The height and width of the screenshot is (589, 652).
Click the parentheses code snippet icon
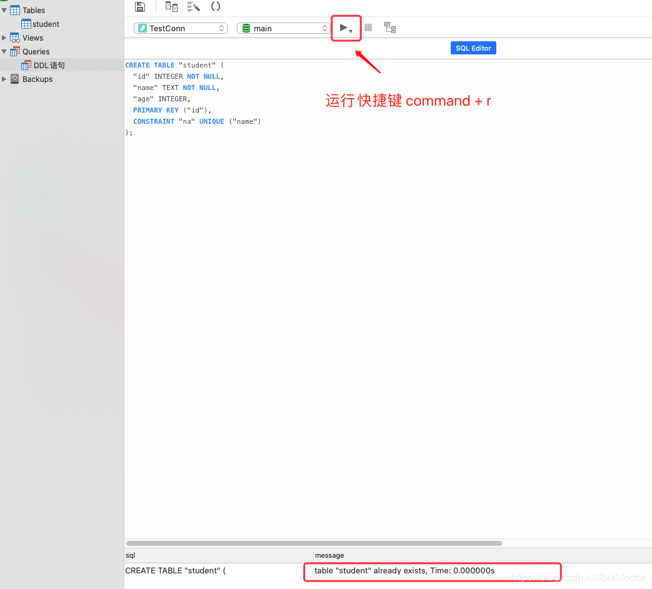(x=216, y=6)
